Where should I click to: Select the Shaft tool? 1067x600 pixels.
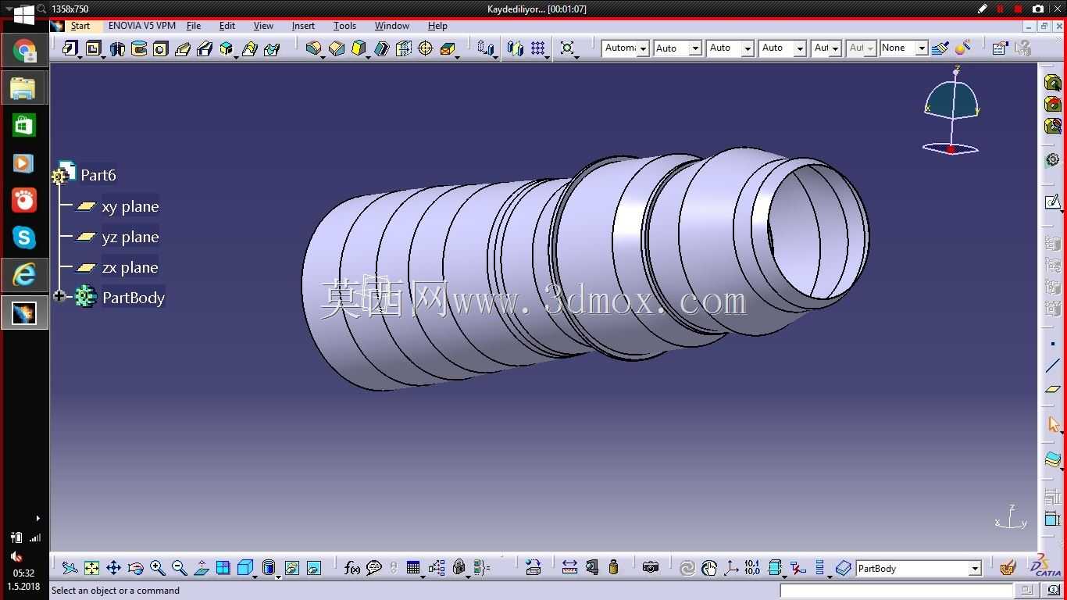[117, 48]
